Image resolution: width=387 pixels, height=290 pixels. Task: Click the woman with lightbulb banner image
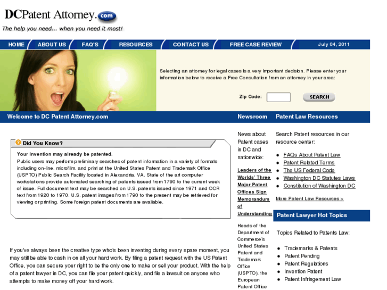(78, 81)
